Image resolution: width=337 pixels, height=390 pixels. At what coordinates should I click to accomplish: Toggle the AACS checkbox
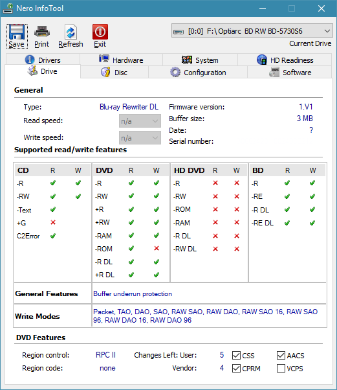(281, 356)
